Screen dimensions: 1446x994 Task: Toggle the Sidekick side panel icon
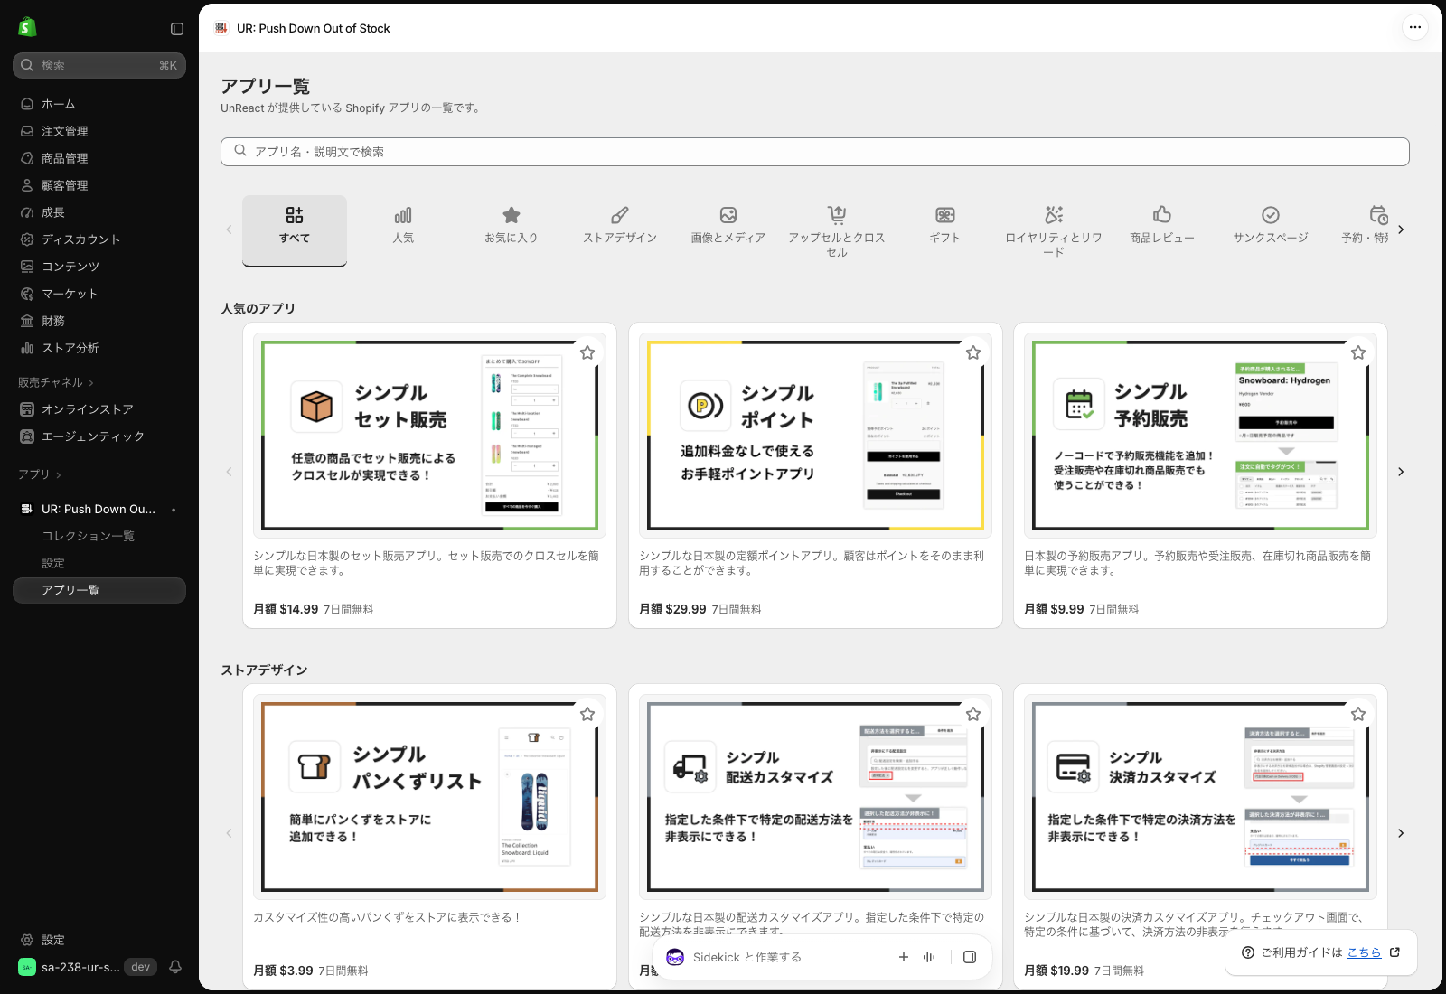click(x=970, y=957)
